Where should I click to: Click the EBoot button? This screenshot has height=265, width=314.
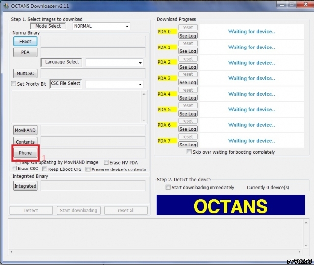25,41
